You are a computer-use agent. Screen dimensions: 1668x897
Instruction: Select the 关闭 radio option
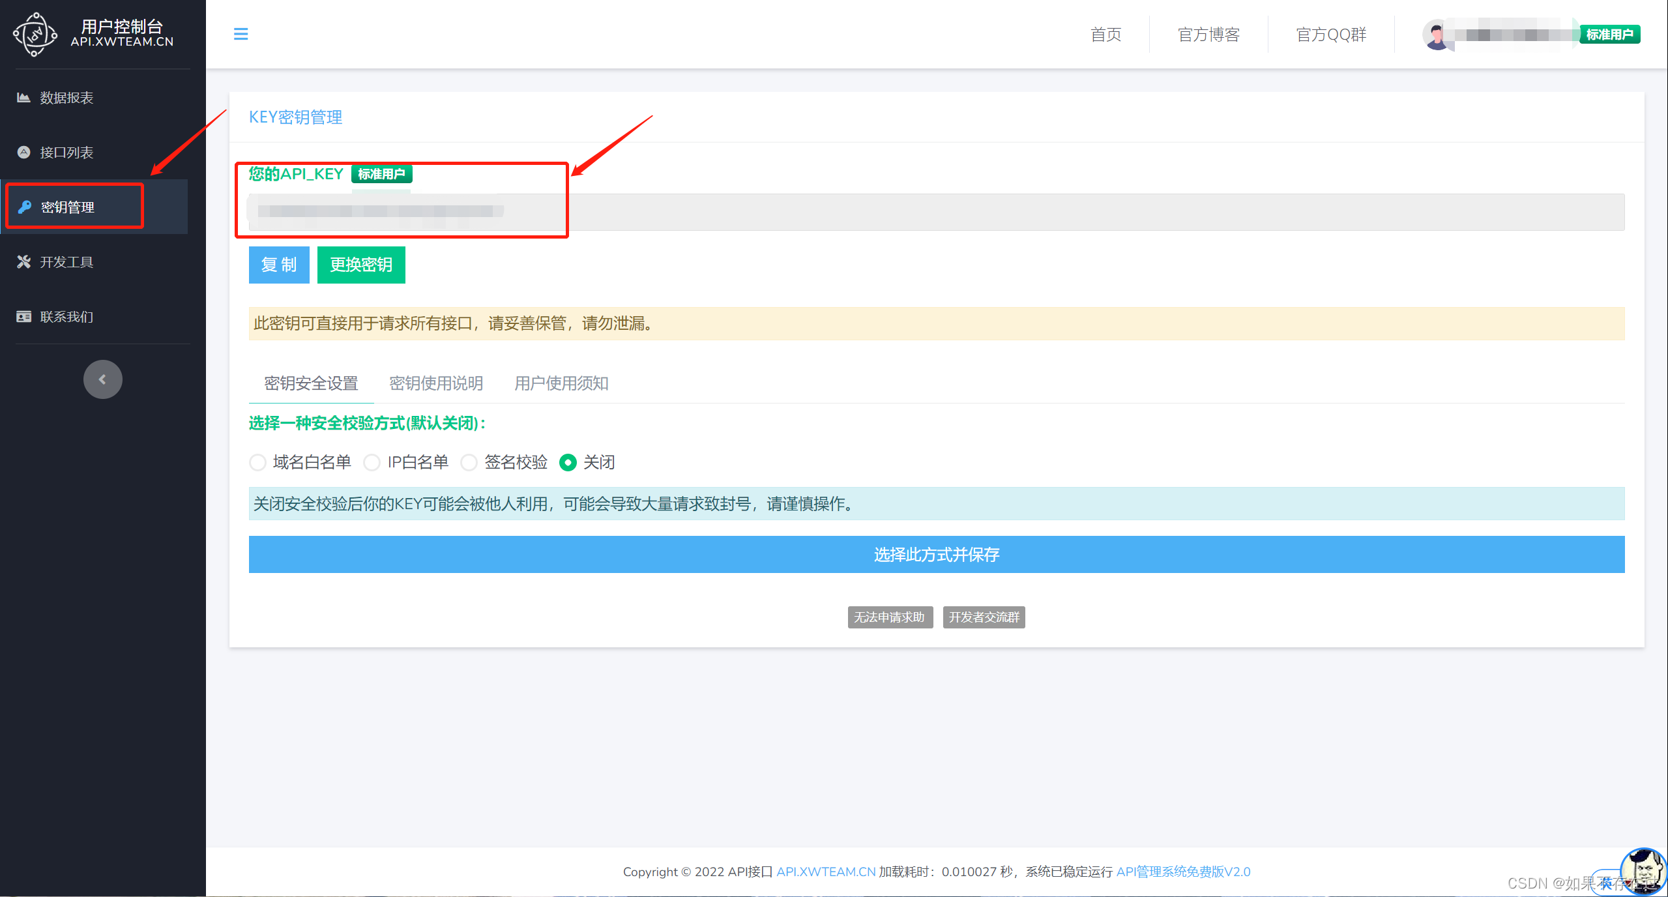coord(568,462)
